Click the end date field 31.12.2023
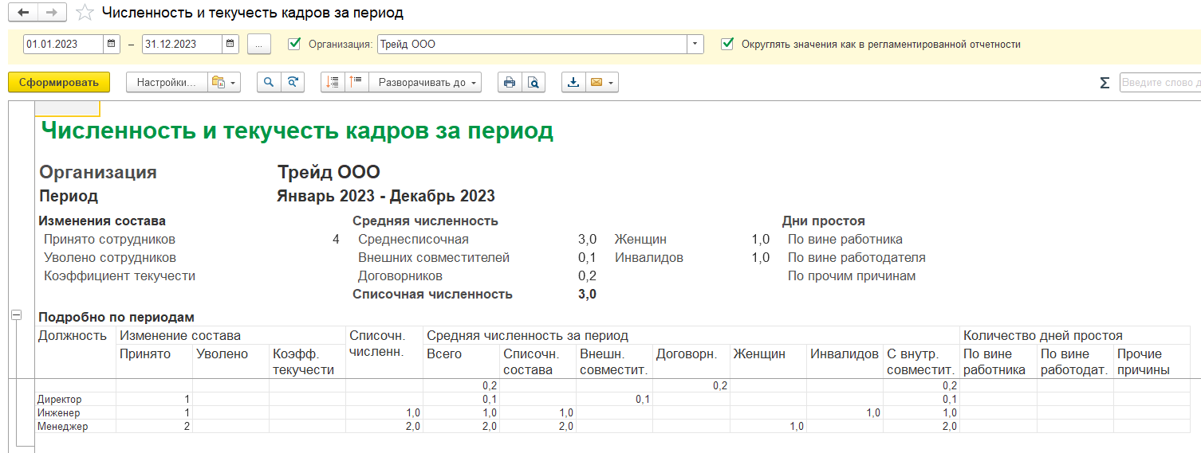 [x=182, y=45]
